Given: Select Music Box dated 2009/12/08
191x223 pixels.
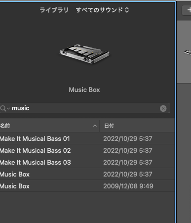Looking at the screenshot, I should pyautogui.click(x=87, y=186).
